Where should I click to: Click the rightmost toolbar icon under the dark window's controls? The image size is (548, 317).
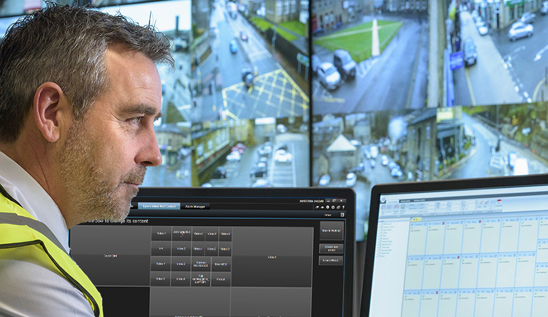343,208
